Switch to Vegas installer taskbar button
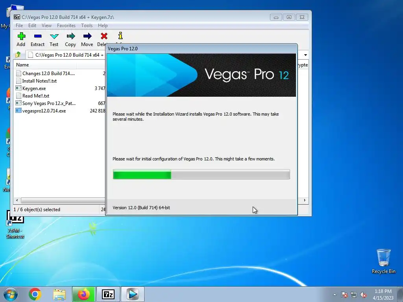This screenshot has width=403, height=302. coord(132,294)
